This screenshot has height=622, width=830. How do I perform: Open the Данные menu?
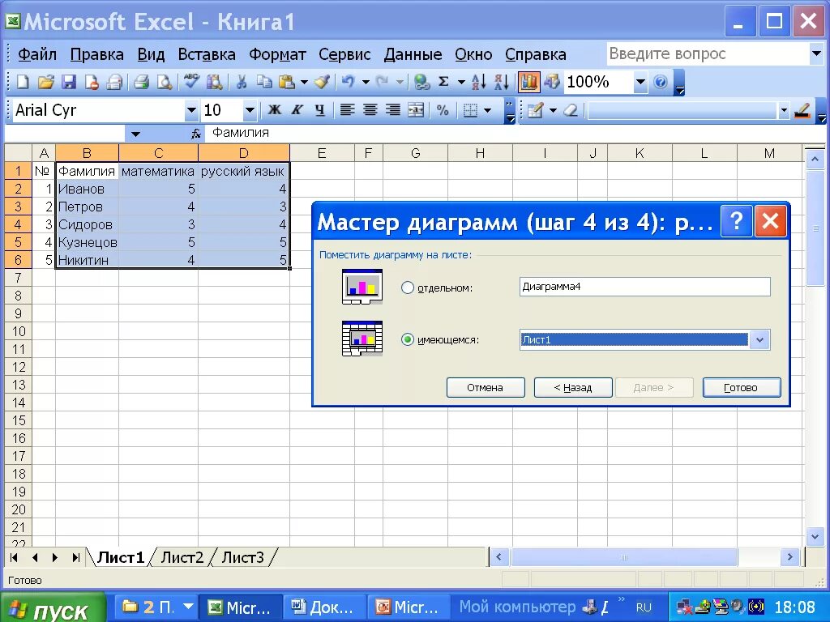(x=413, y=54)
